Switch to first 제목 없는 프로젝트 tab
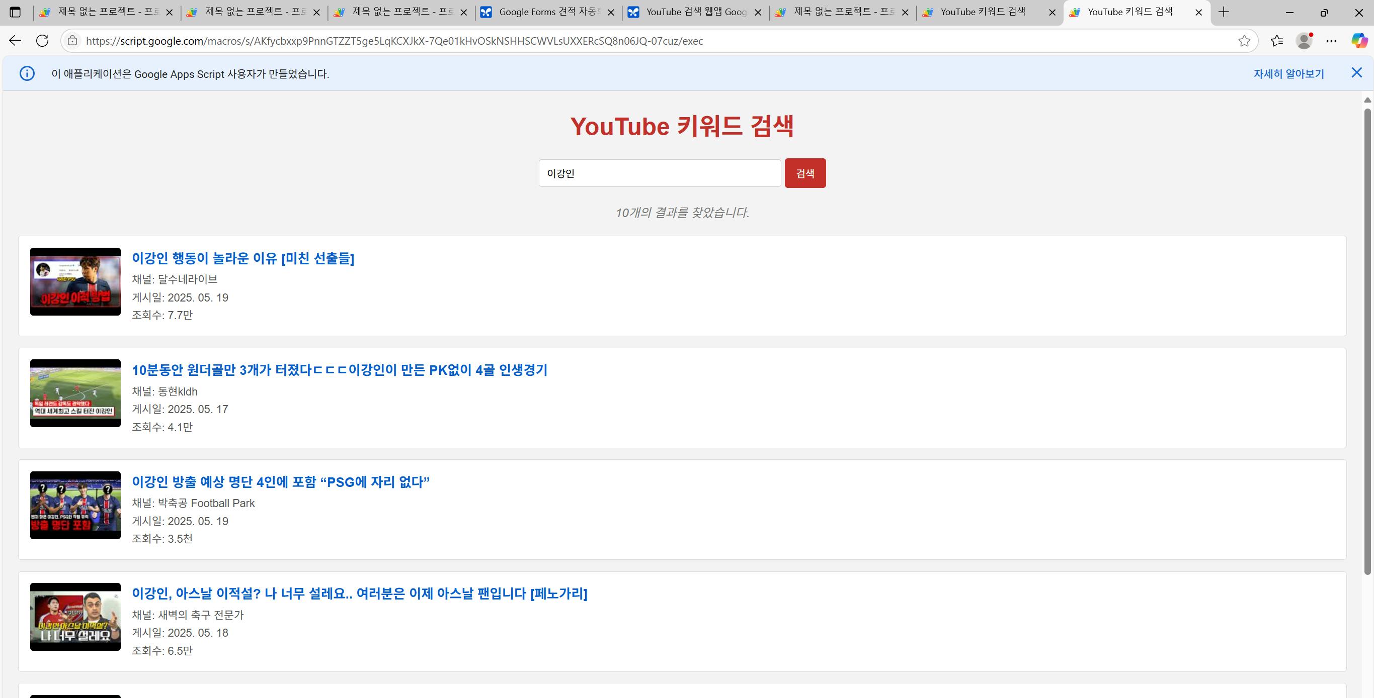 coord(107,12)
